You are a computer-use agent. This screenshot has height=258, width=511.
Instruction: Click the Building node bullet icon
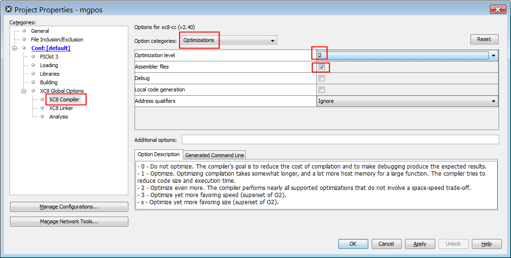(33, 82)
